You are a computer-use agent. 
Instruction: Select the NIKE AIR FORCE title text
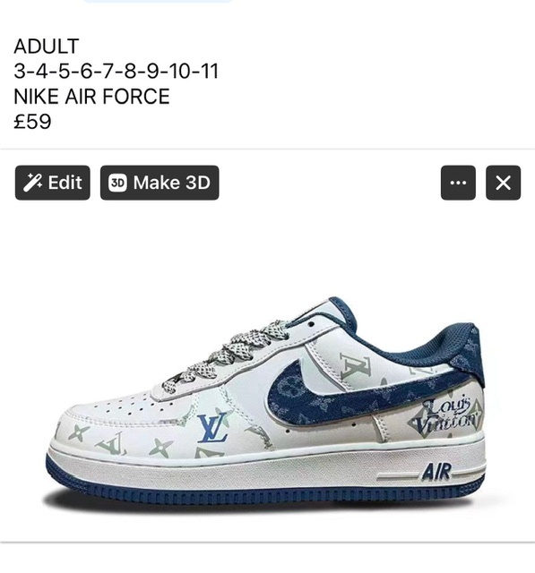pos(91,97)
